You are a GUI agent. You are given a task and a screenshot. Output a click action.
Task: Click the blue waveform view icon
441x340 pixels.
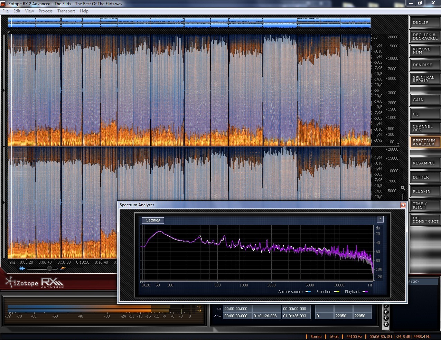pos(22,268)
